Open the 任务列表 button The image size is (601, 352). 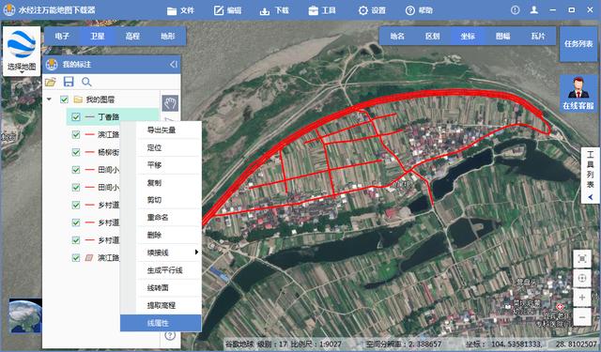coord(578,44)
